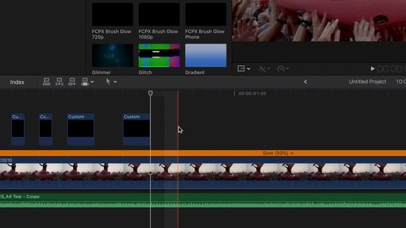Select the Gradient generator thumbnail
Screen dimensions: 406x228
[x=206, y=55]
